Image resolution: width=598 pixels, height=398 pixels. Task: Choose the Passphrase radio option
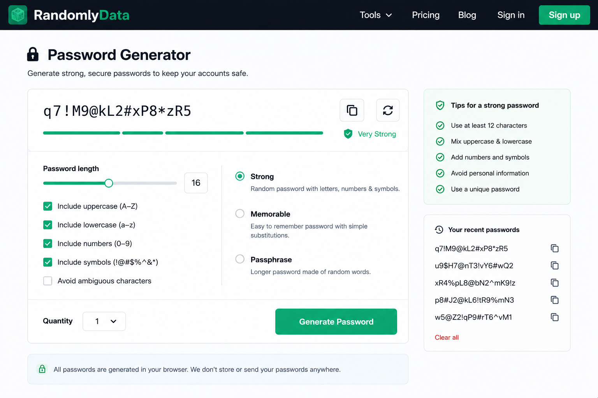[240, 259]
